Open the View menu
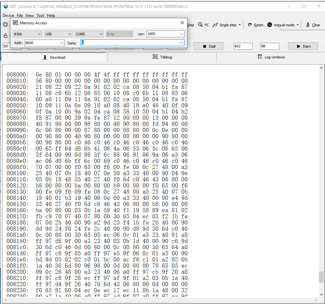The image size is (325, 304). pyautogui.click(x=29, y=16)
